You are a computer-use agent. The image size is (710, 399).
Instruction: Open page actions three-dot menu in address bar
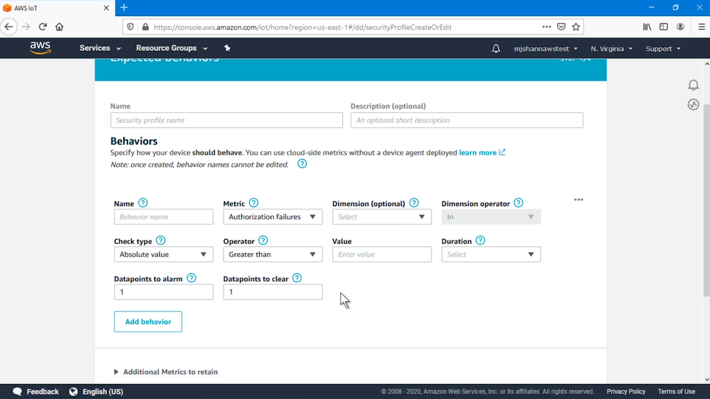[546, 27]
